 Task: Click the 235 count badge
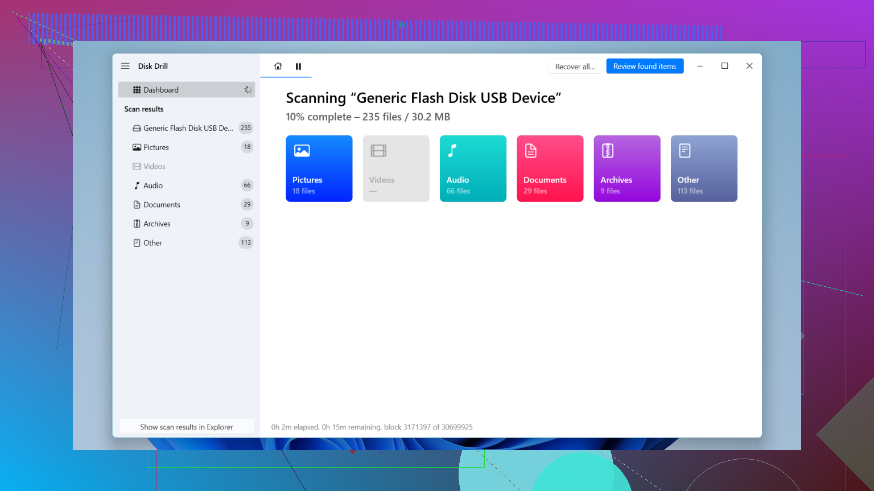246,128
